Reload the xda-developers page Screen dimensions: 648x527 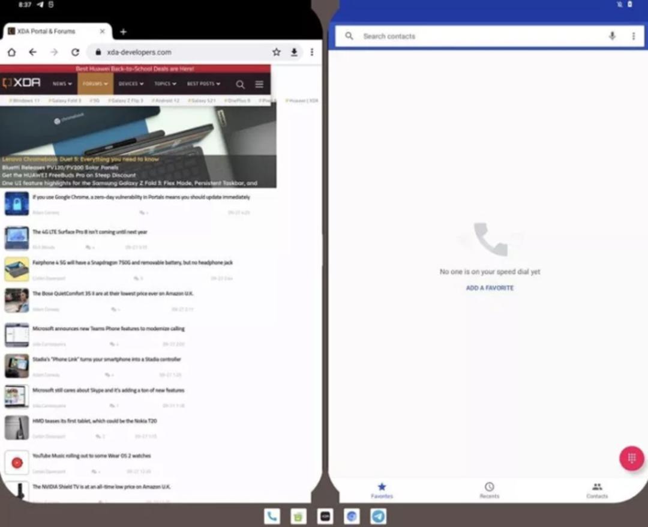(x=75, y=52)
